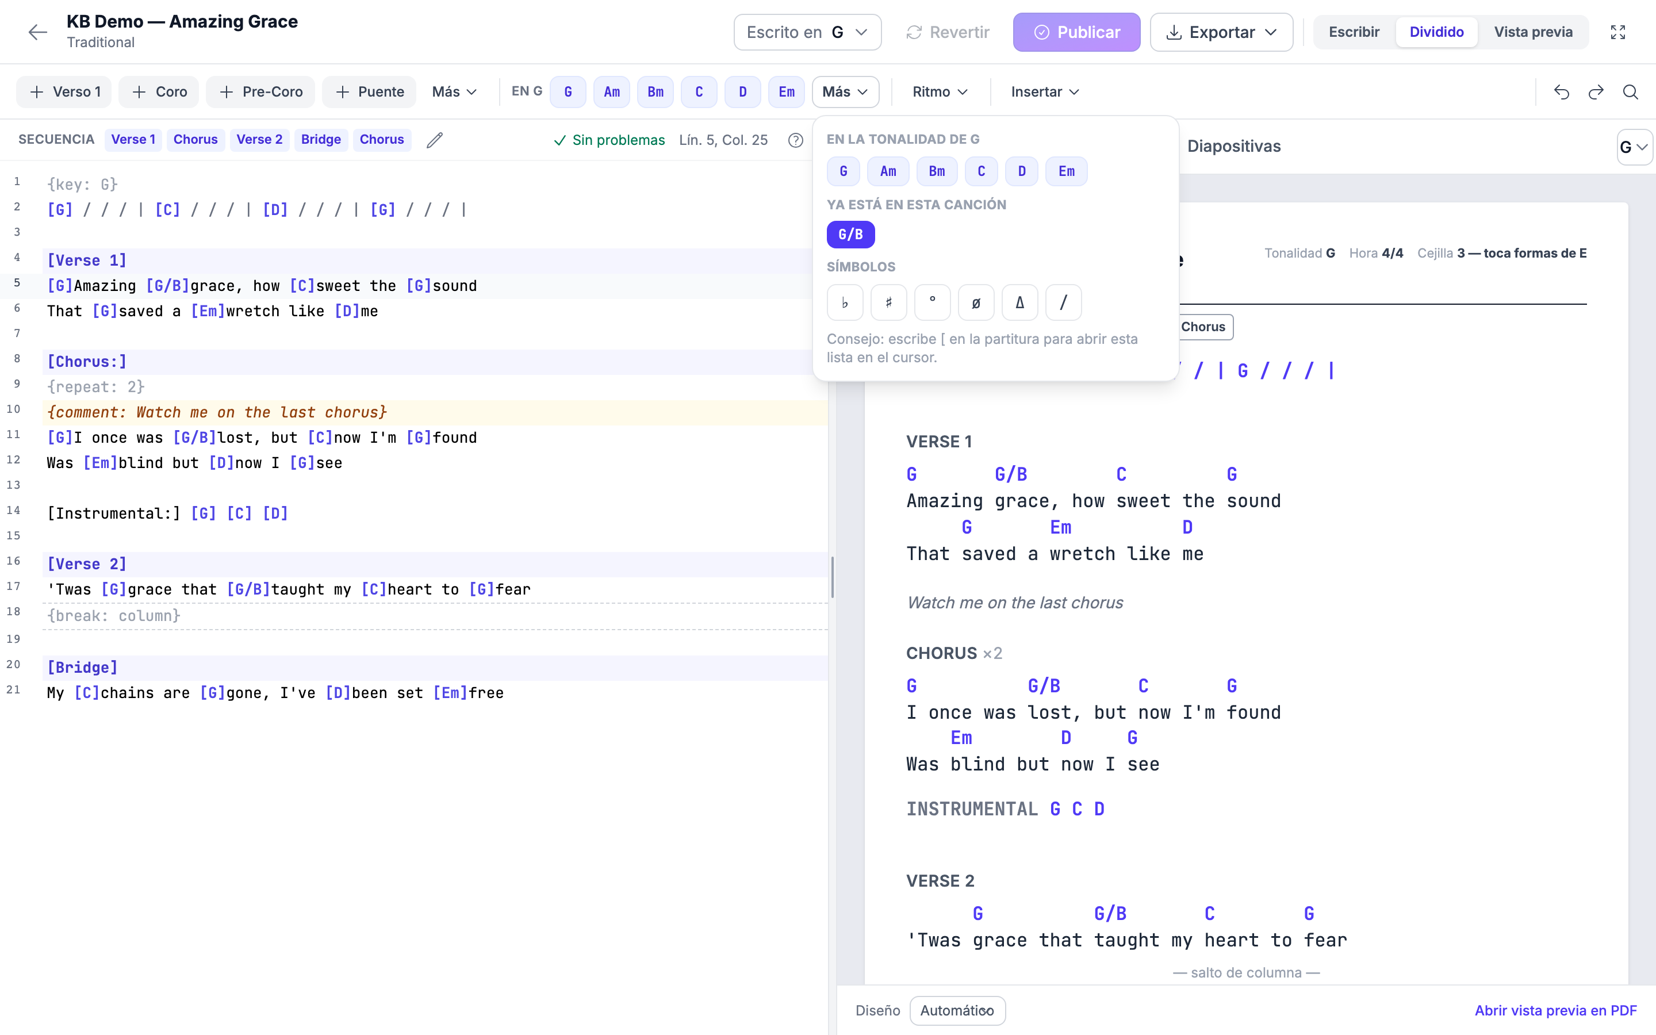The height and width of the screenshot is (1035, 1656).
Task: Go back using the left arrow icon
Action: point(37,32)
